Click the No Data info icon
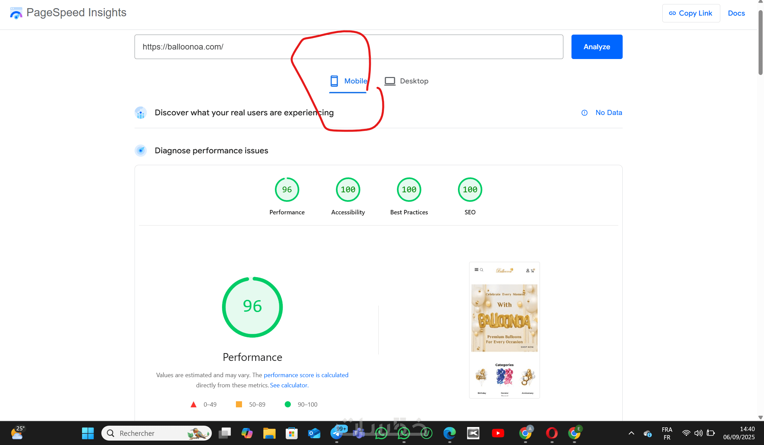The width and height of the screenshot is (764, 445). click(584, 113)
